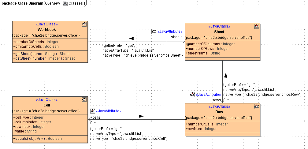Select the Workbook class name
Image resolution: width=308 pixels, height=149 pixels.
point(46,30)
